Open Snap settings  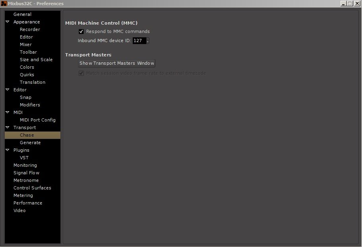tap(25, 97)
